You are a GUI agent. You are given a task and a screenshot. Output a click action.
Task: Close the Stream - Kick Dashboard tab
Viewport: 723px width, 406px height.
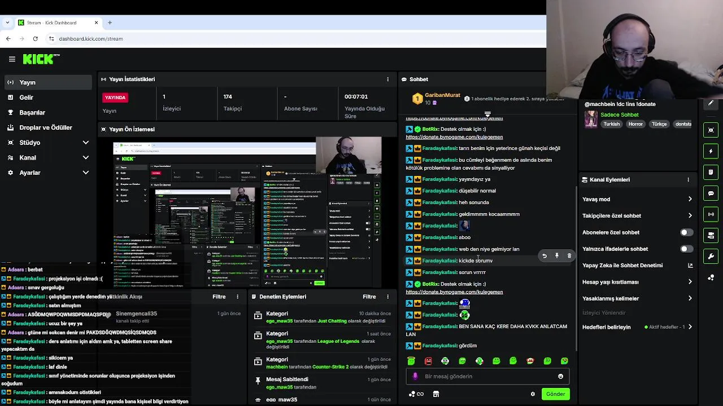(96, 23)
